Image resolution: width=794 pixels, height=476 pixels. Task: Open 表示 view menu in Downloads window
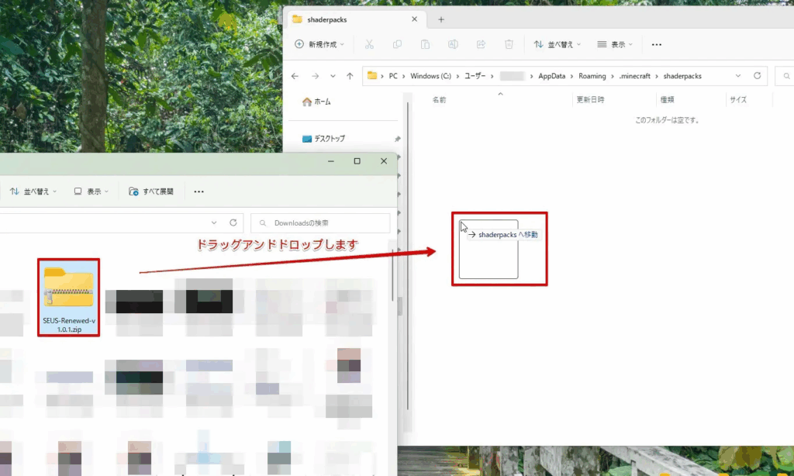(91, 191)
